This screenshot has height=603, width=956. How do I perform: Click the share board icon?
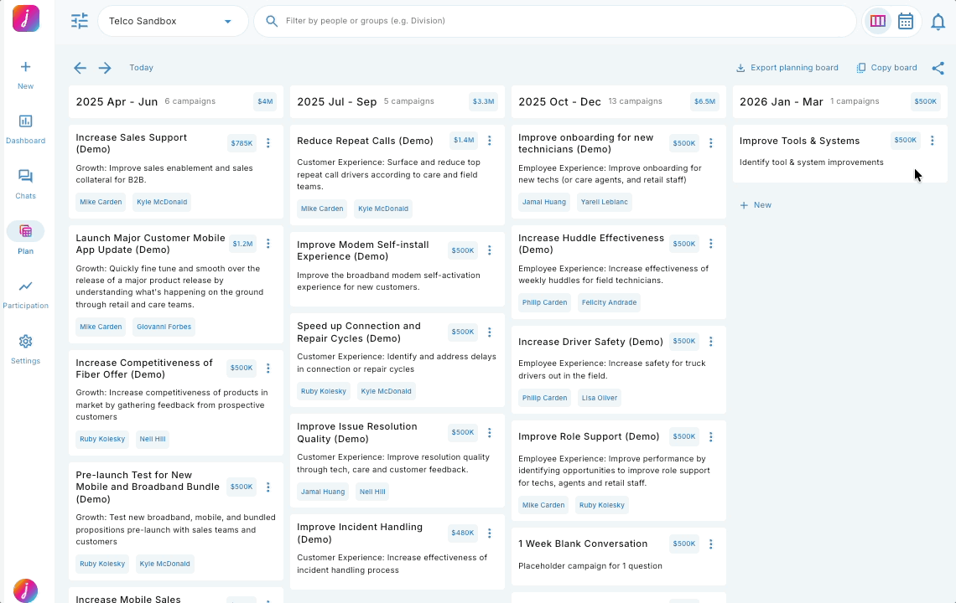938,68
